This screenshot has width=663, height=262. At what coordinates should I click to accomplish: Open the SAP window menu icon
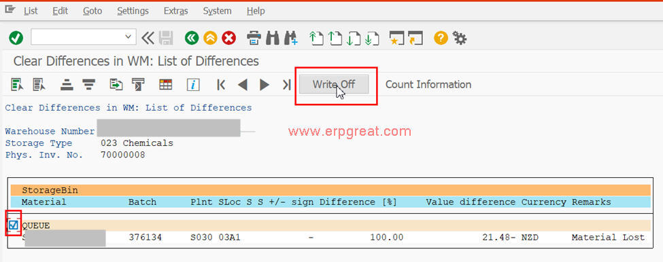pyautogui.click(x=10, y=10)
